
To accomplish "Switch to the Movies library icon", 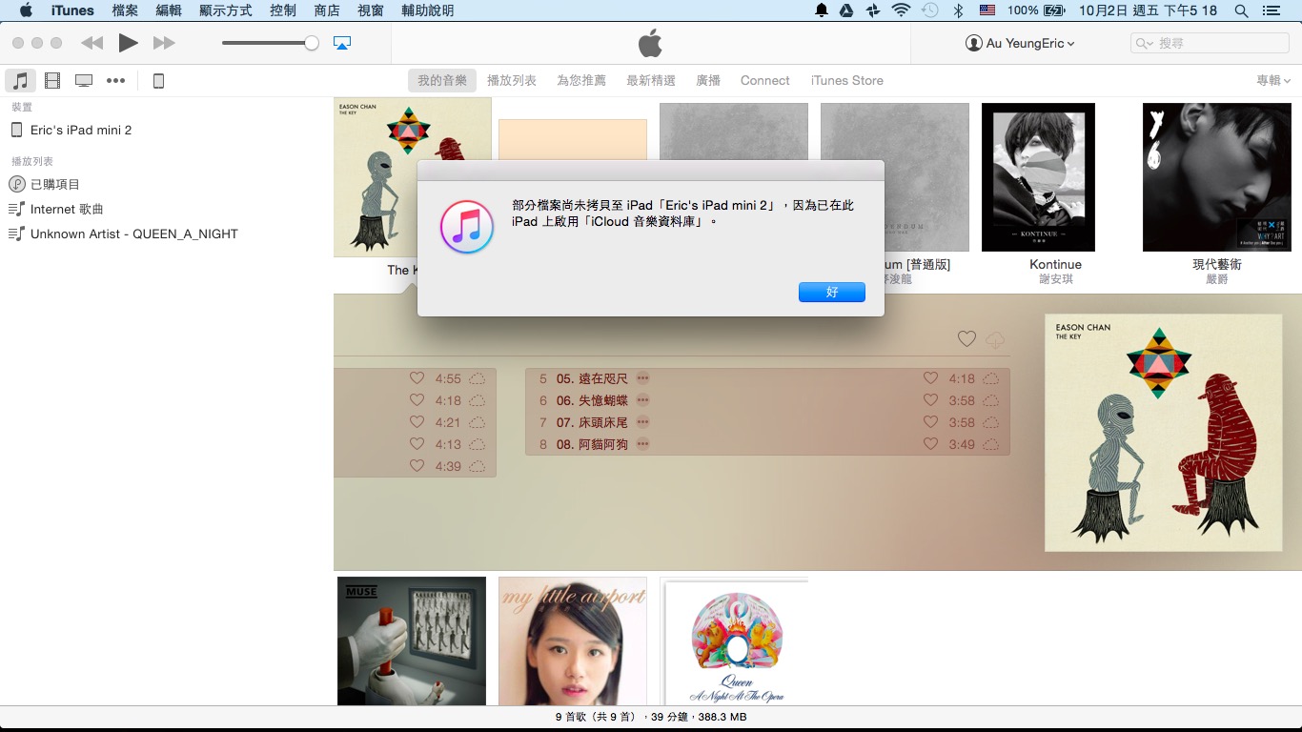I will (52, 81).
